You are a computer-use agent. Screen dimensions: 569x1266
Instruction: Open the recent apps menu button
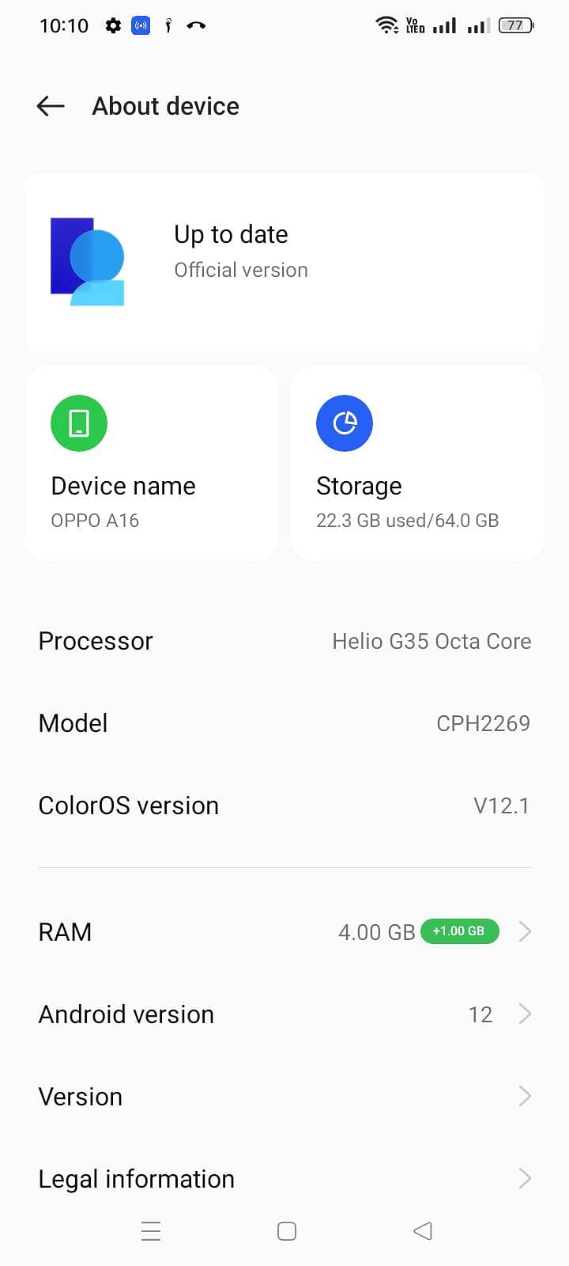click(151, 1231)
